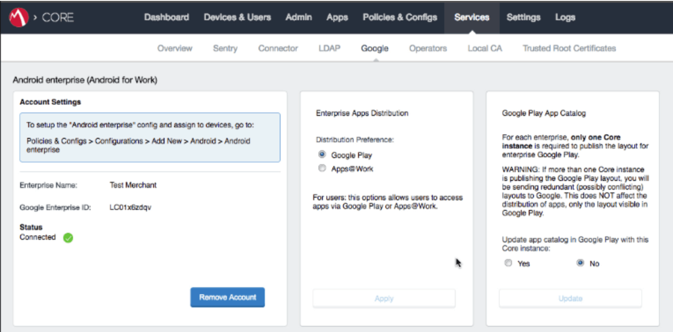Open the Connector tab

[278, 48]
